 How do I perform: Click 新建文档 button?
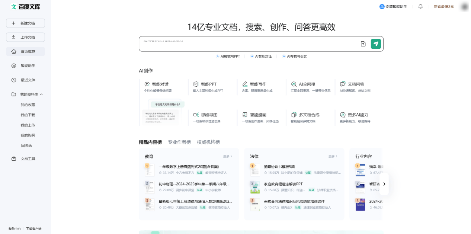pyautogui.click(x=25, y=23)
